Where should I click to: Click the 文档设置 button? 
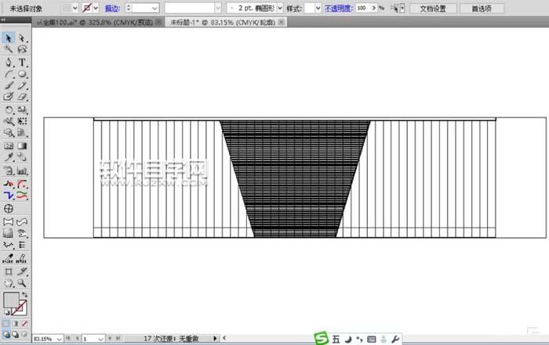[x=433, y=9]
